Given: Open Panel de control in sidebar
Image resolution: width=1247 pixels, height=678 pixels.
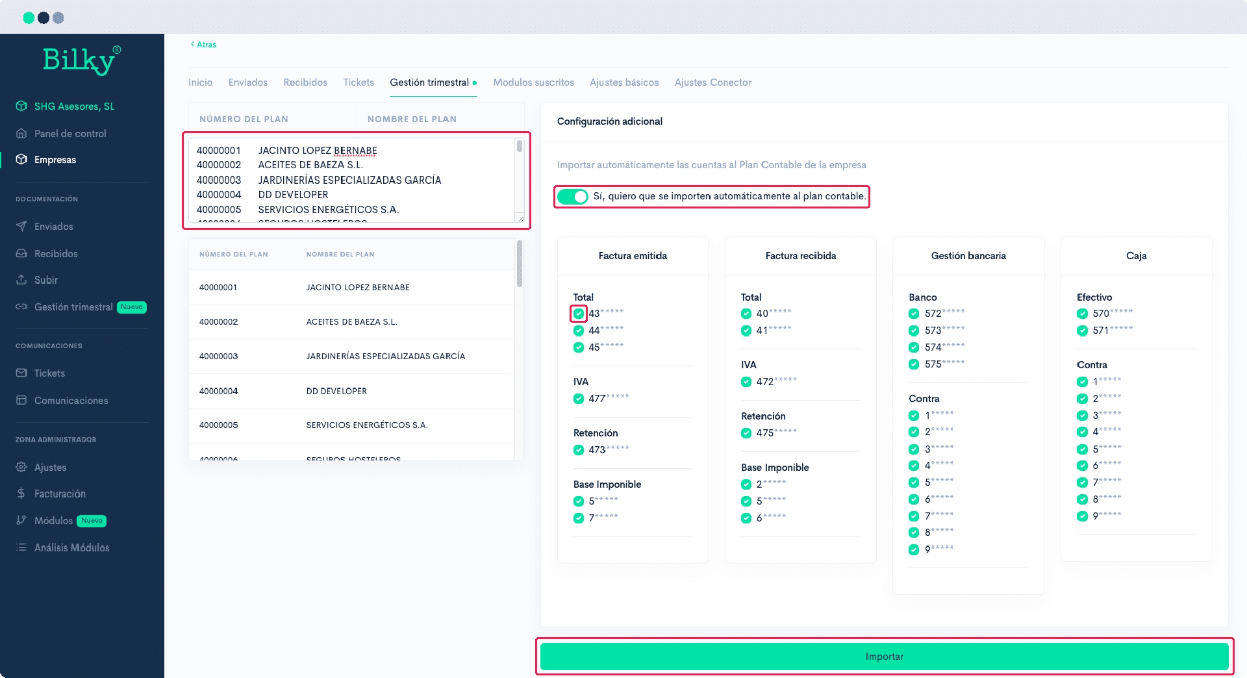Looking at the screenshot, I should coord(70,133).
